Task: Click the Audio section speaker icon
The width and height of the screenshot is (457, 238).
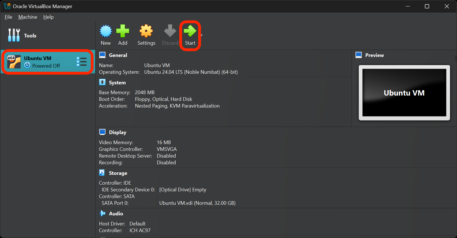Action: 102,213
